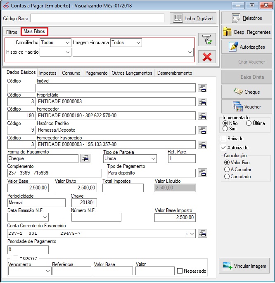The width and height of the screenshot is (275, 283).
Task: Open the Fornecedor lookup icon
Action: point(202,116)
